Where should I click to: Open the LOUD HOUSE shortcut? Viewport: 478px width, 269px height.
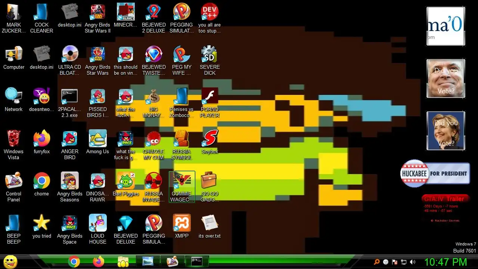click(x=97, y=229)
